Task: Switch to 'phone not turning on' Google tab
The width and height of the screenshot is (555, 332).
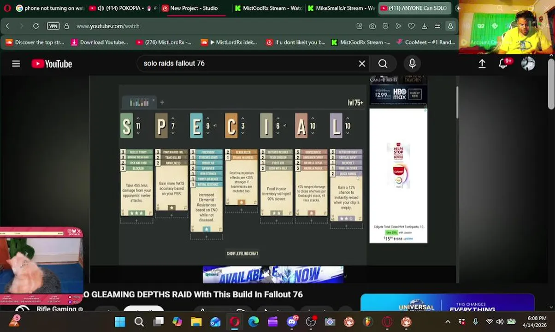Action: point(50,8)
